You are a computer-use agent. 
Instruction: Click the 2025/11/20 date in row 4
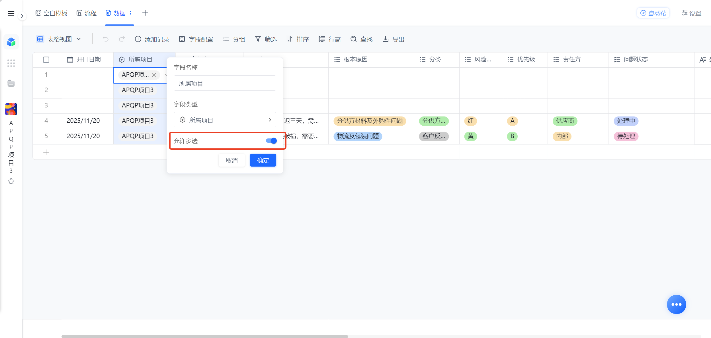pyautogui.click(x=83, y=121)
